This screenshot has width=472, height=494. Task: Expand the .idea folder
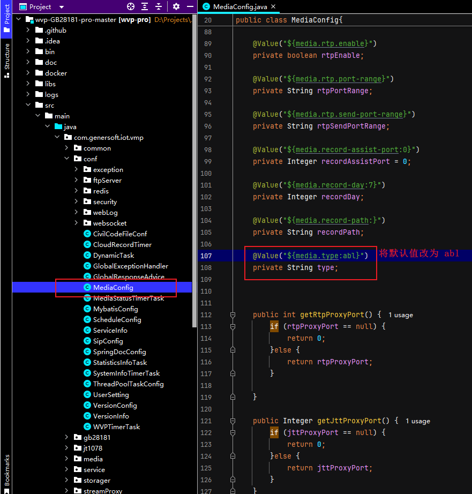[28, 41]
